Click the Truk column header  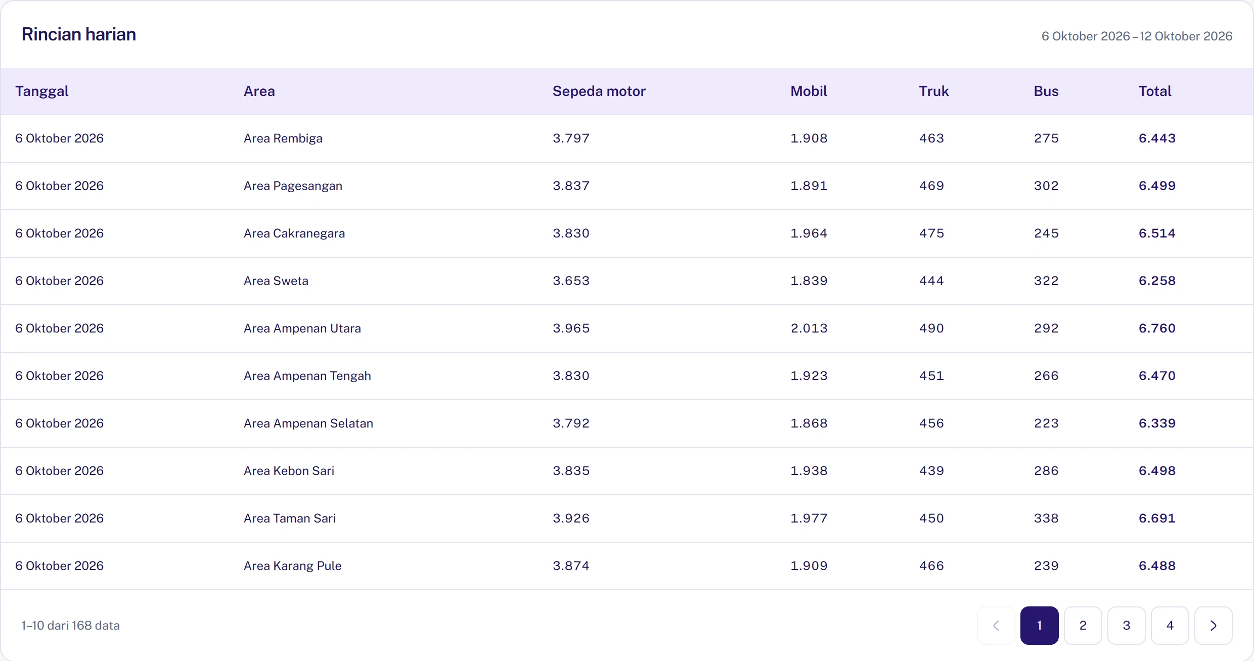pos(934,91)
